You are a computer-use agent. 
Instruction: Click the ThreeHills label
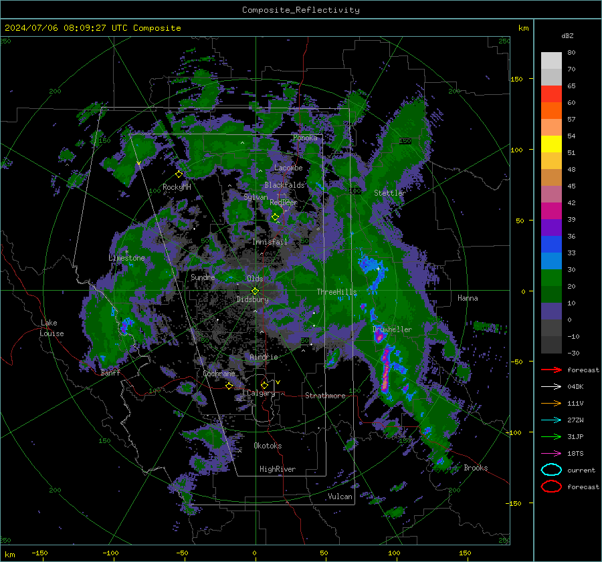(336, 292)
